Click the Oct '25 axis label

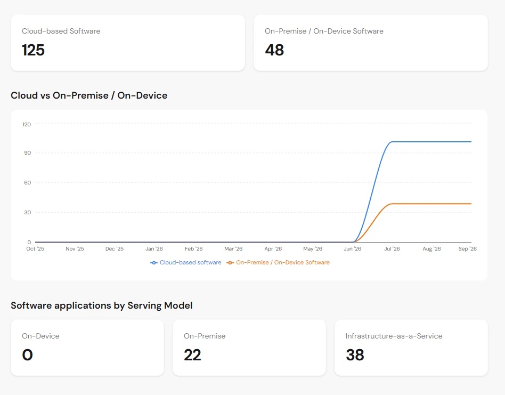point(35,249)
